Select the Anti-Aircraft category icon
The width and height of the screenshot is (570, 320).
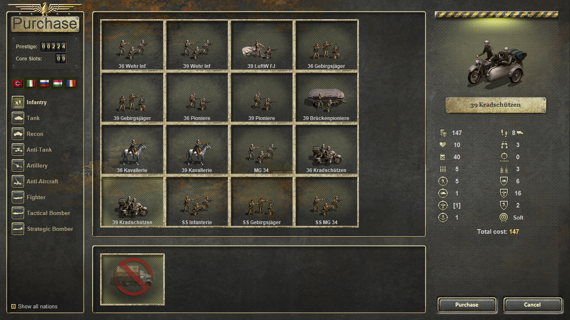[x=18, y=181]
